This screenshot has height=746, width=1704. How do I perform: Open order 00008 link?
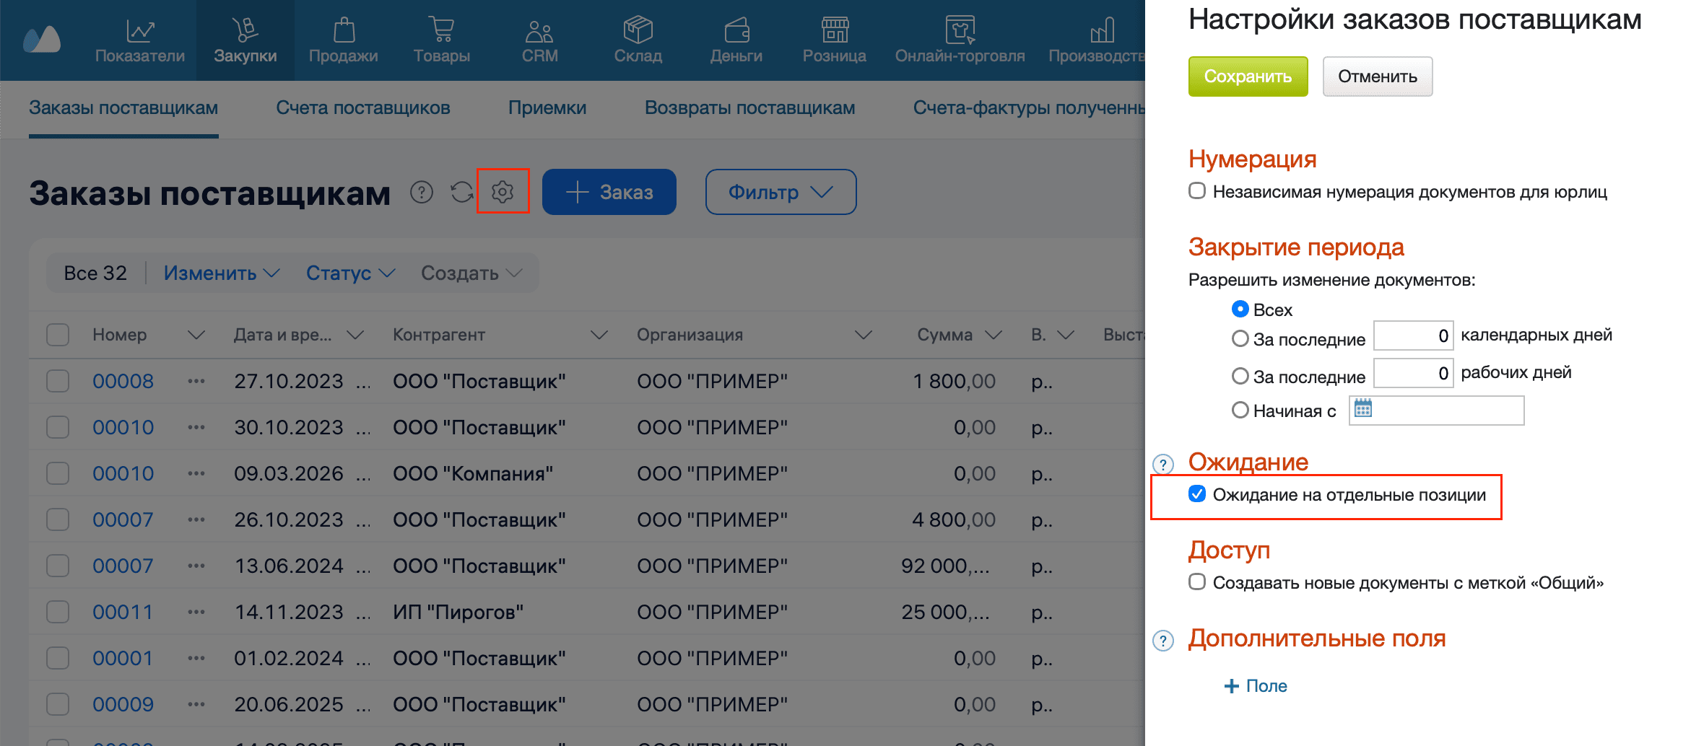coord(123,381)
